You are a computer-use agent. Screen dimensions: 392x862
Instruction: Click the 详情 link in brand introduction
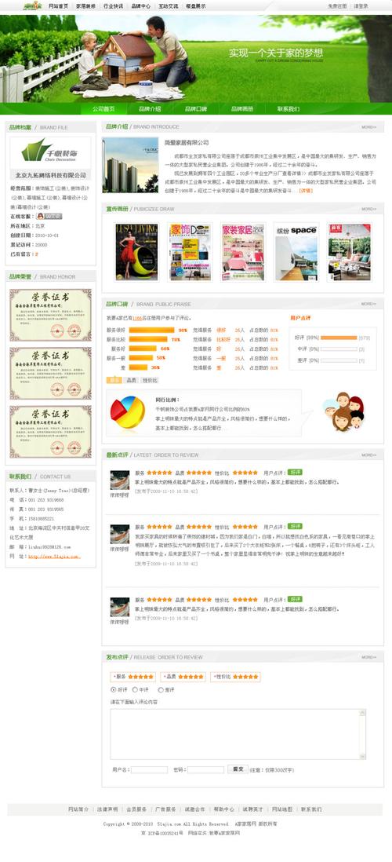tap(306, 191)
